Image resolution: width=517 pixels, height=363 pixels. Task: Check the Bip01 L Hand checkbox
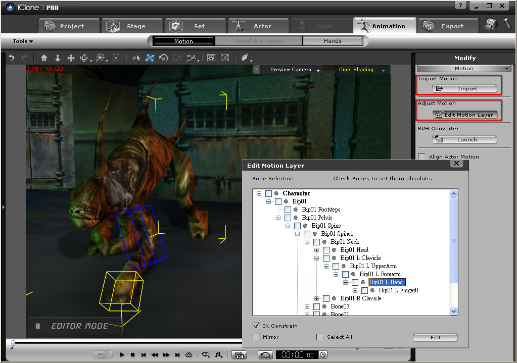coord(355,282)
